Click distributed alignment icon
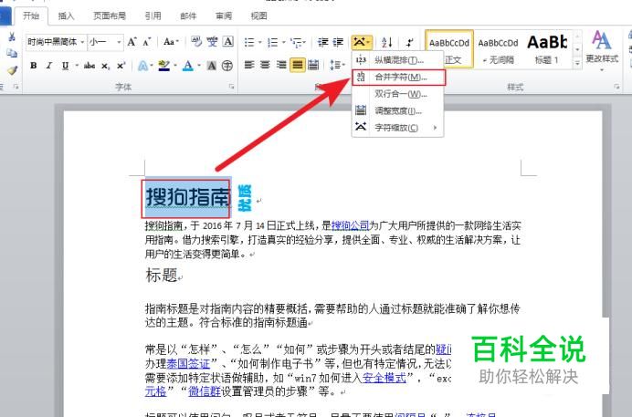 [x=313, y=65]
